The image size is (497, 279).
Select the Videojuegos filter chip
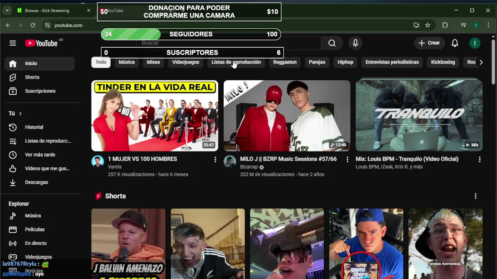[x=186, y=62]
